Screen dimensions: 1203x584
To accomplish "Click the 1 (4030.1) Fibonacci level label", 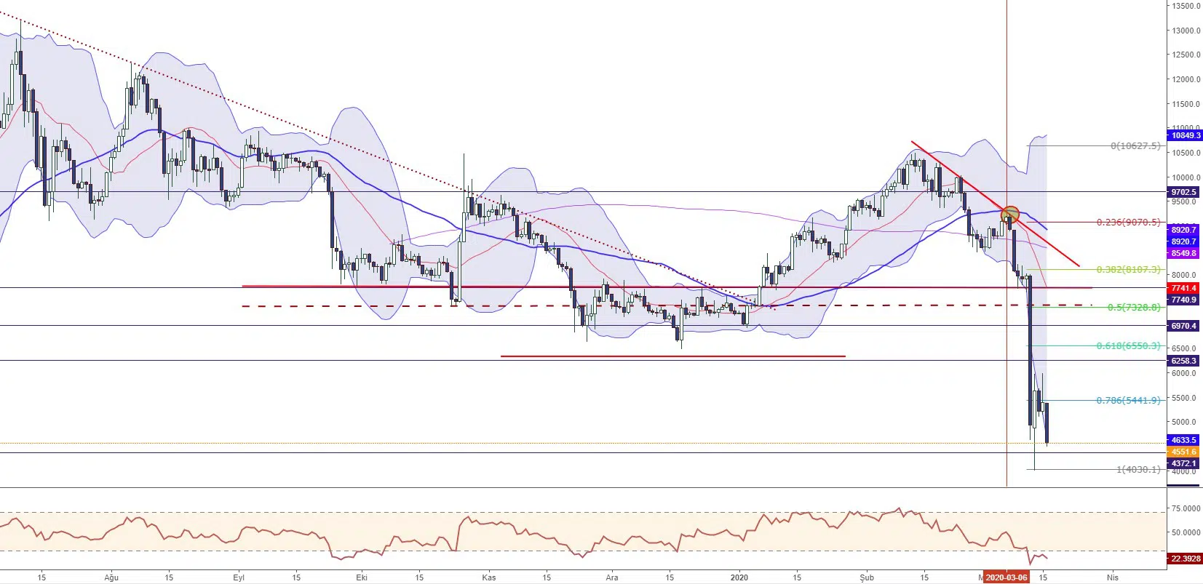I will coord(1138,470).
